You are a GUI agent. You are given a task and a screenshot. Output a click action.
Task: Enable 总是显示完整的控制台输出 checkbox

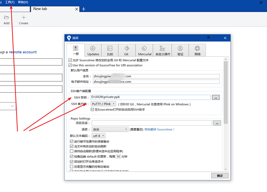pyautogui.click(x=71, y=166)
